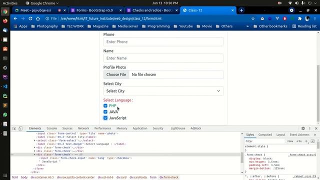
Task: Click the Filter styles input
Action: [x=264, y=141]
